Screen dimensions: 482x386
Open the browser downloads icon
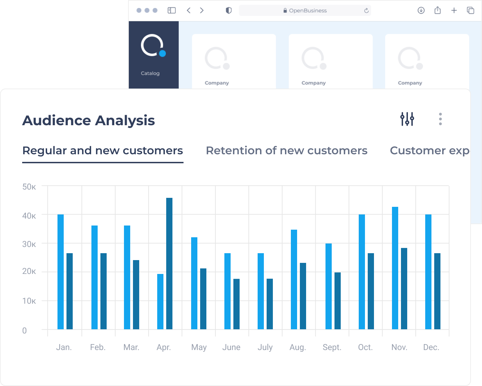421,10
